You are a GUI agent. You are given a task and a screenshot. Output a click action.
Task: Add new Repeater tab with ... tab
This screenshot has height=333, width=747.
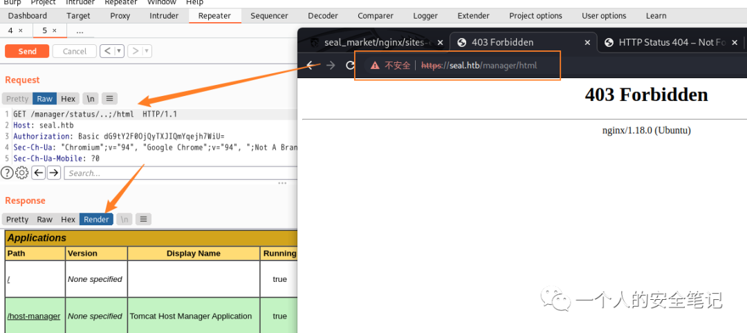[x=80, y=30]
